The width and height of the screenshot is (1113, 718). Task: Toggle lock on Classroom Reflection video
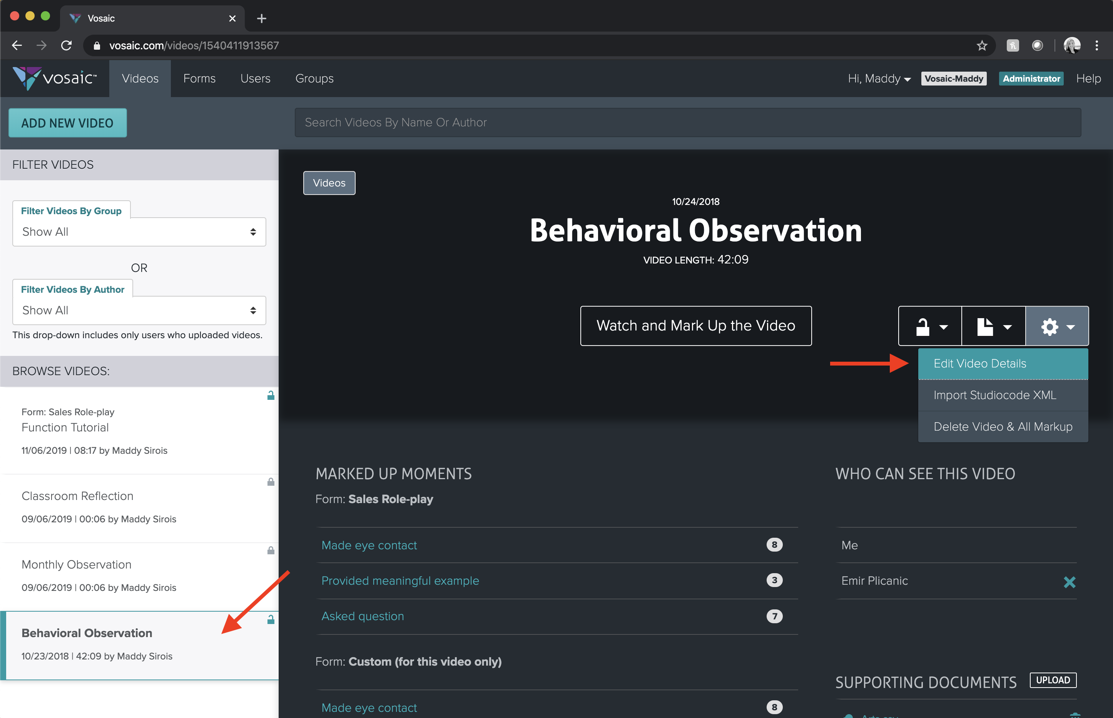pos(271,482)
